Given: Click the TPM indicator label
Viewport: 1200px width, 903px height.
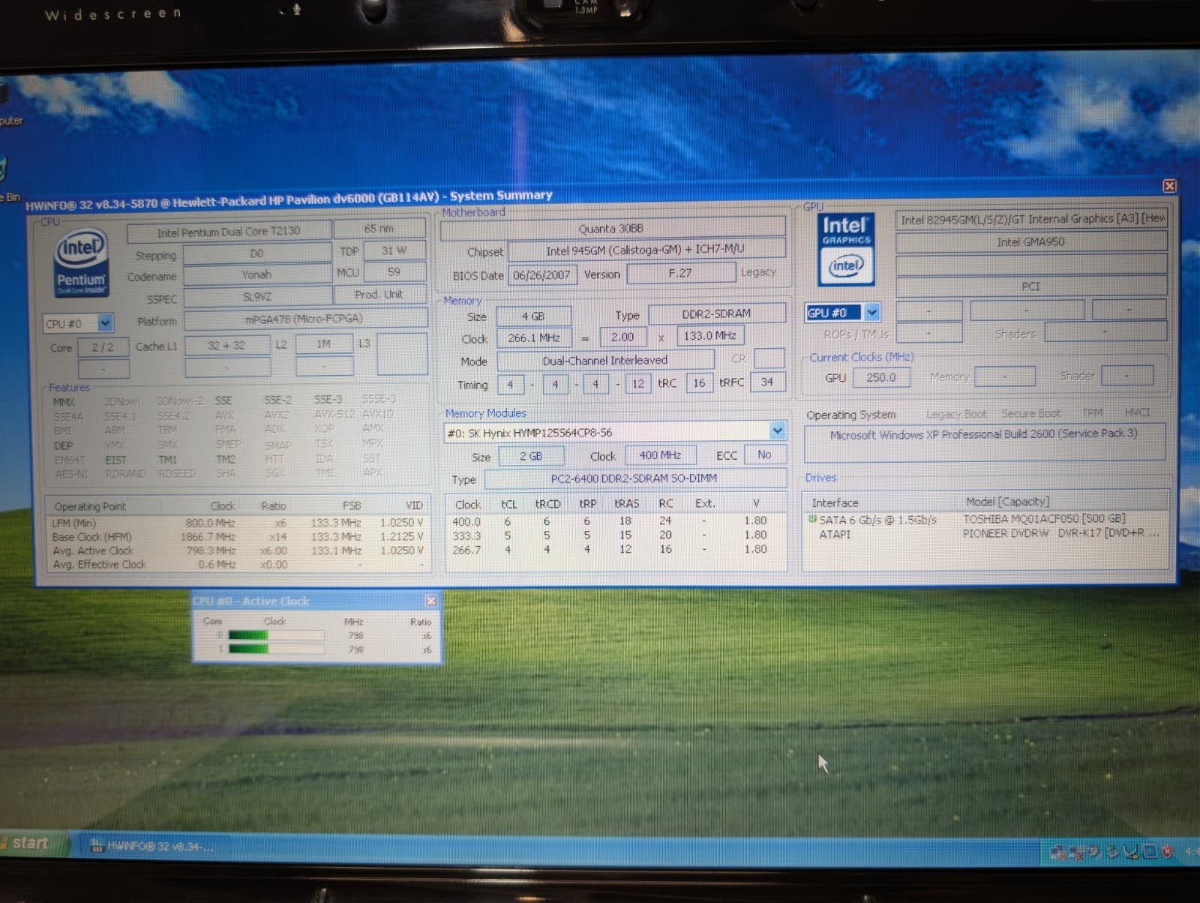Looking at the screenshot, I should coord(1092,413).
